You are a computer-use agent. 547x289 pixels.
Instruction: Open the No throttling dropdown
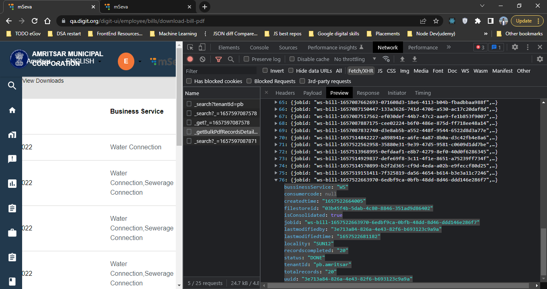(x=355, y=59)
